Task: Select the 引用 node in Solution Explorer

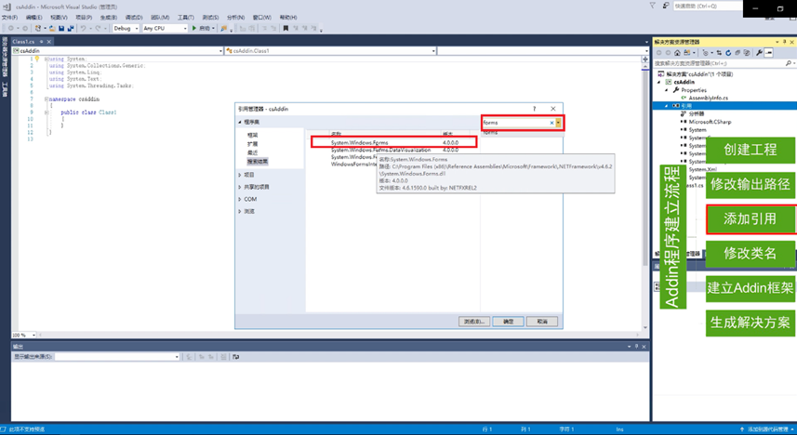Action: [686, 106]
